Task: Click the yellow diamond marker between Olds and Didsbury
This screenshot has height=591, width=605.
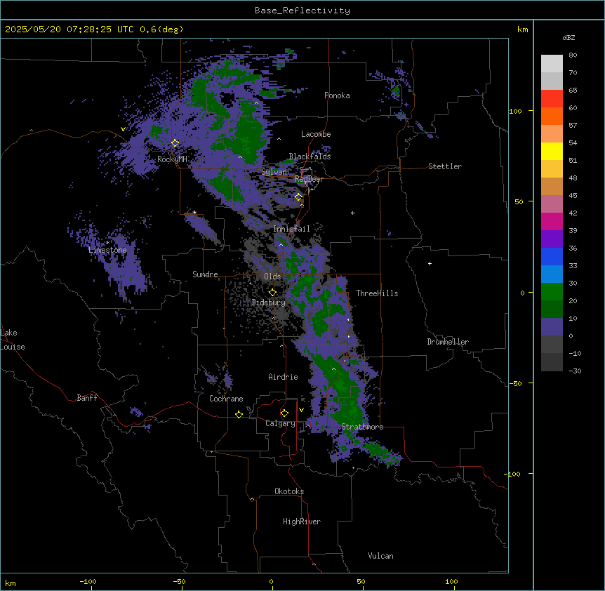Action: coord(272,293)
